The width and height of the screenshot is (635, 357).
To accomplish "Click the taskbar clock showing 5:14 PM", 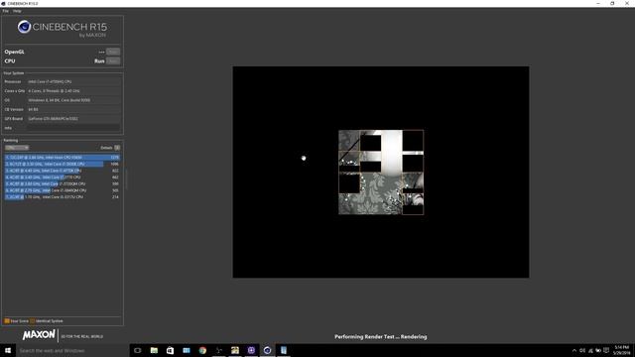I will 622,350.
